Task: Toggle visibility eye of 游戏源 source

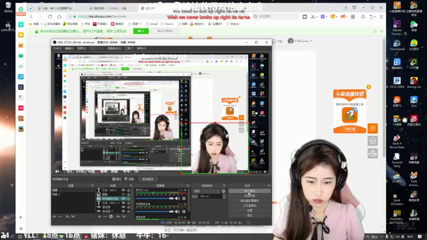Action: pyautogui.click(x=123, y=207)
